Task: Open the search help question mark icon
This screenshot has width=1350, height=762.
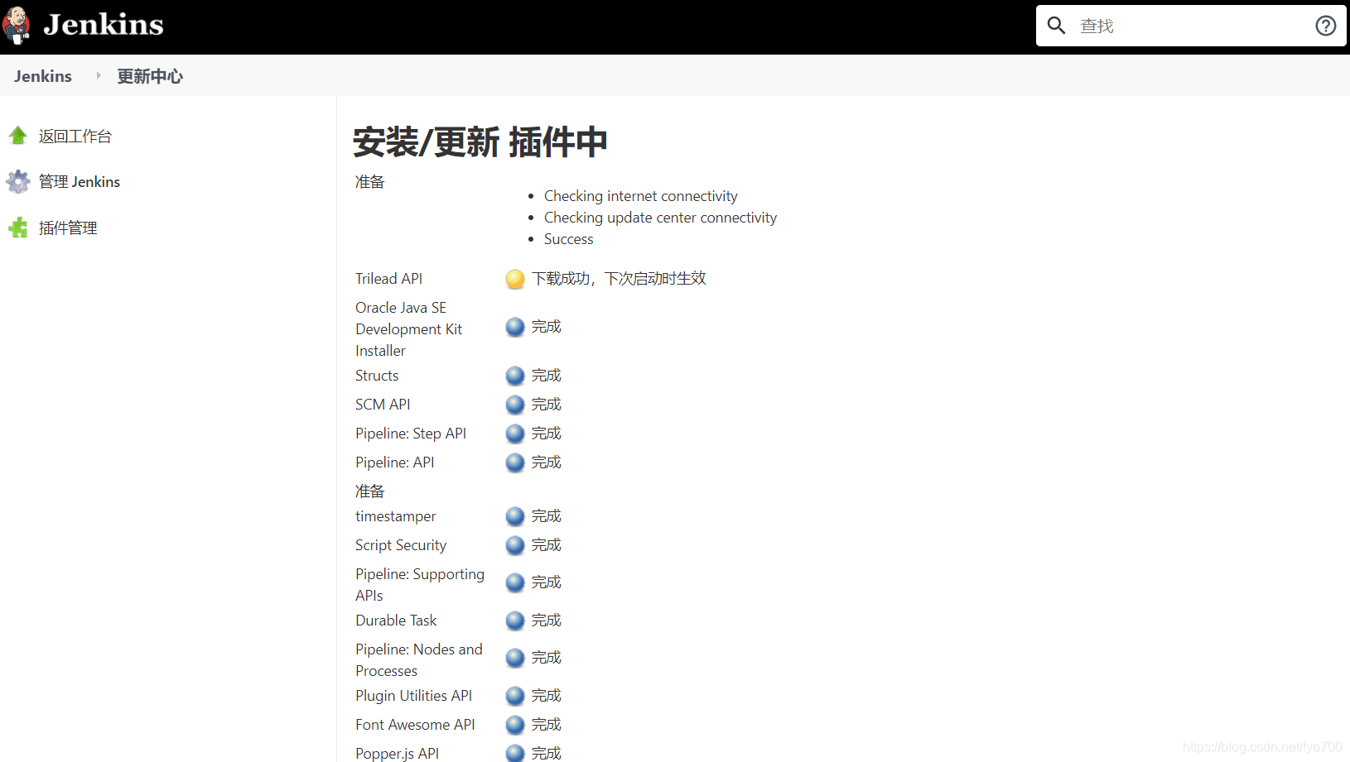Action: pos(1326,26)
